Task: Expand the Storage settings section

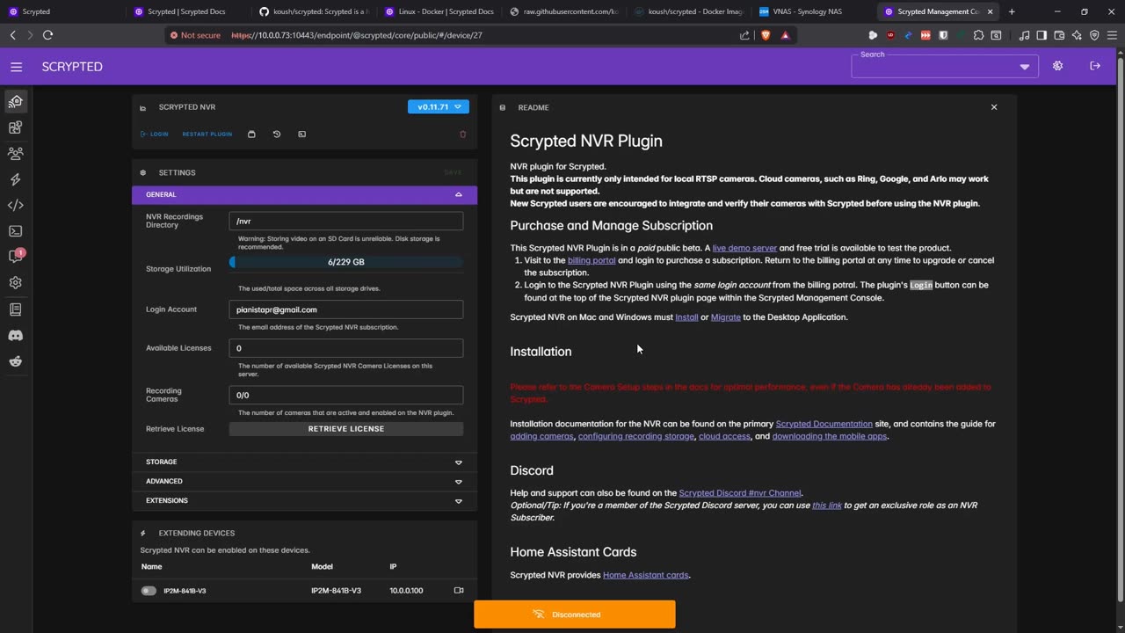Action: 304,462
